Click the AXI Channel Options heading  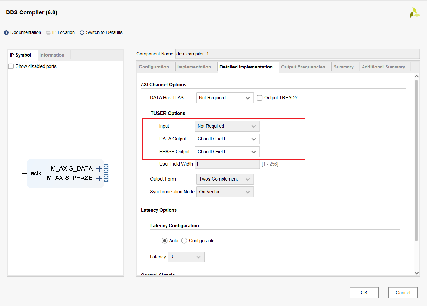[x=164, y=85]
